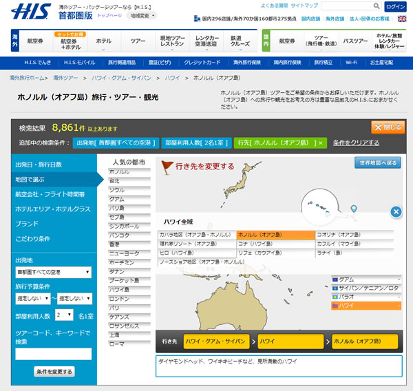Remove the 行先 ホノルル filter tag X

319,142
